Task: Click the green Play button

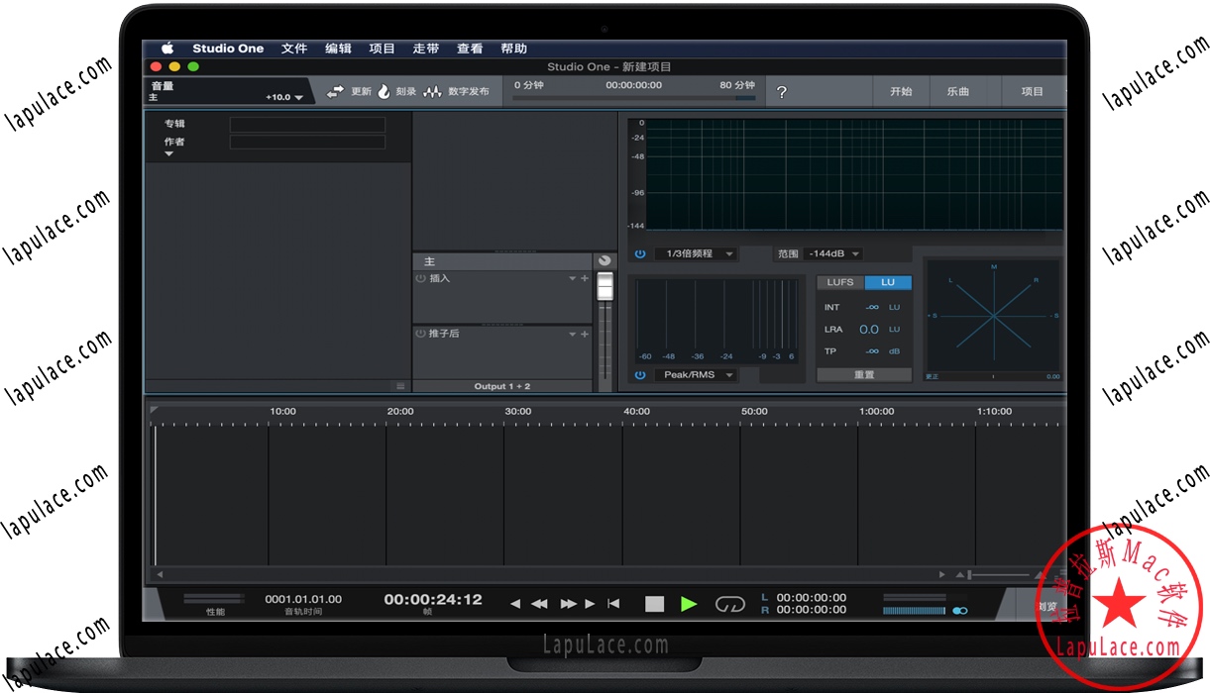Action: click(x=689, y=603)
